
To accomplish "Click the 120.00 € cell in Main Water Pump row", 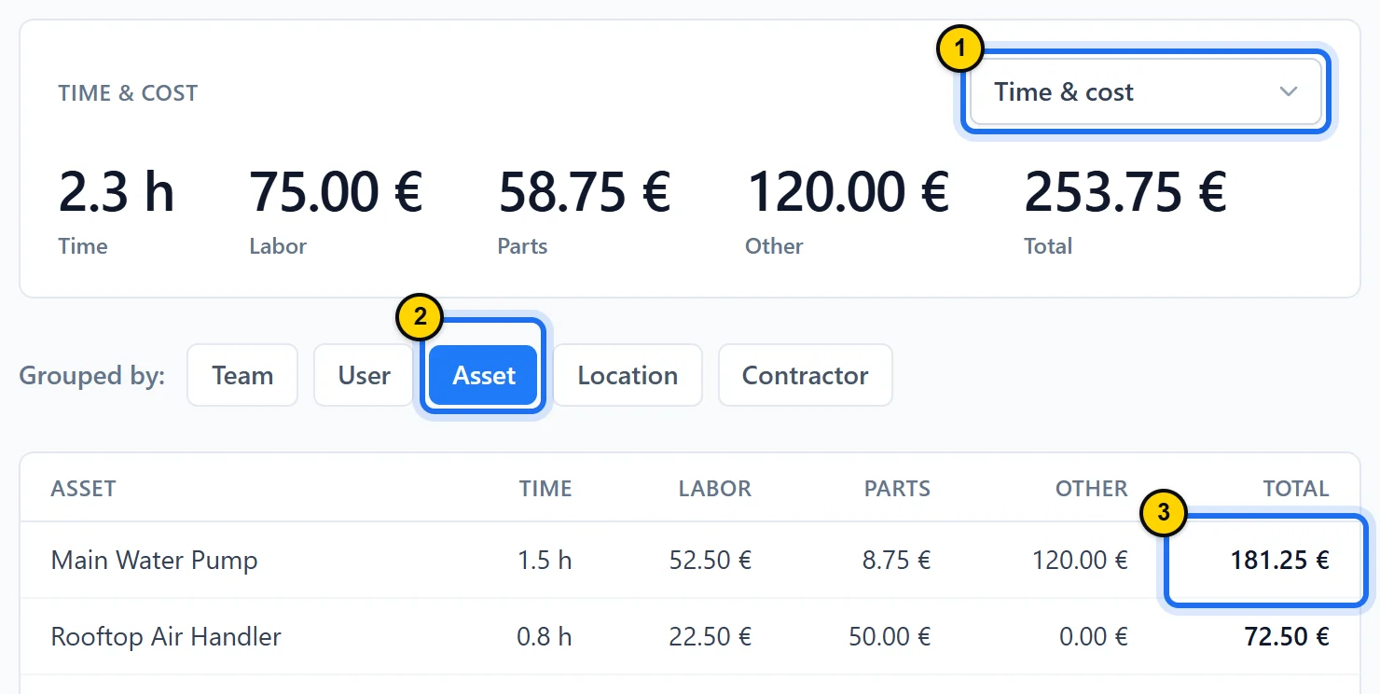I will point(1080,561).
